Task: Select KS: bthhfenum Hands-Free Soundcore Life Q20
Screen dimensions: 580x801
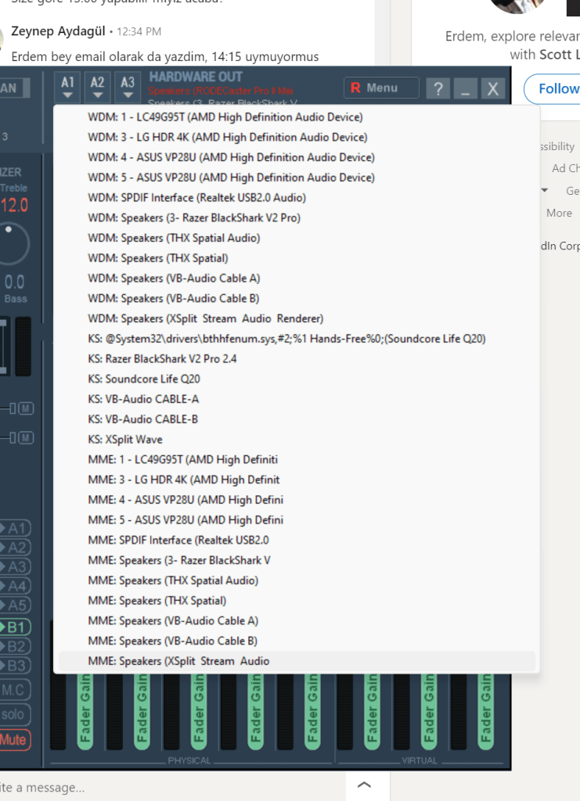Action: (297, 339)
